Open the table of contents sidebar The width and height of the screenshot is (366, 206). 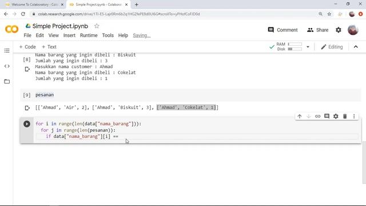click(x=7, y=50)
